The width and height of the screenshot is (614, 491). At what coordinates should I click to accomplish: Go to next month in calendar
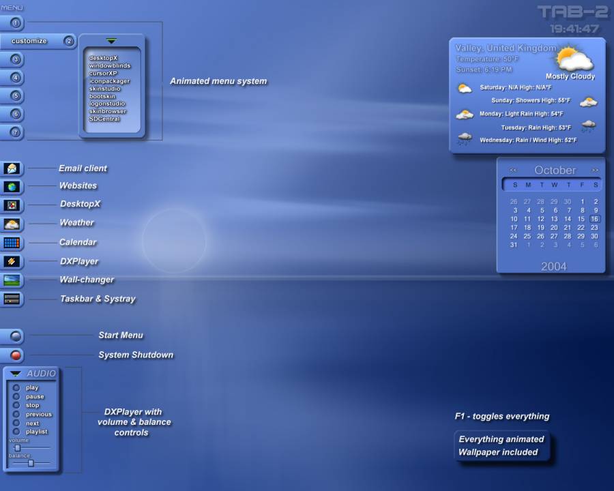pos(595,170)
